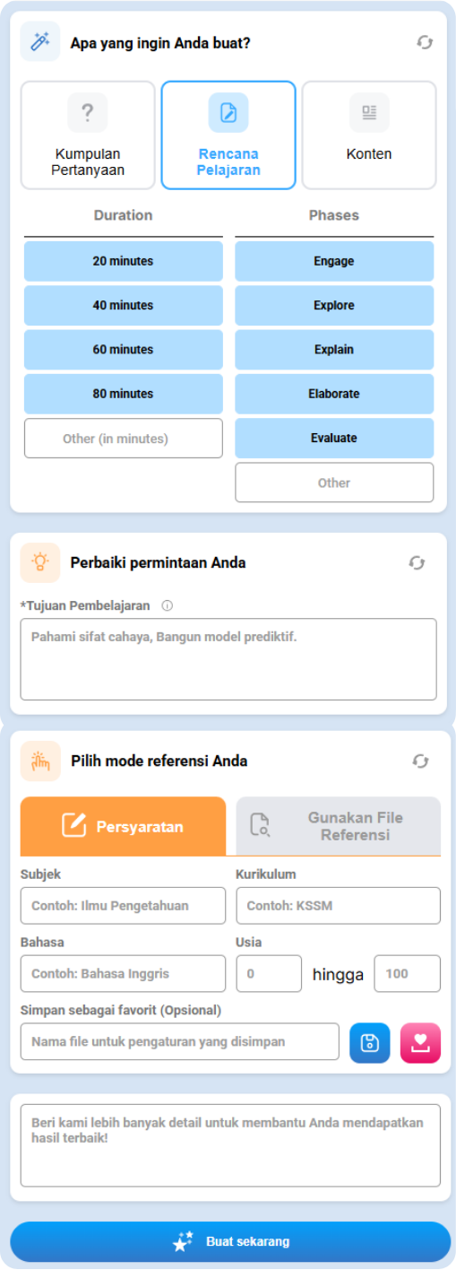Image resolution: width=456 pixels, height=1270 pixels.
Task: Click the info icon beside Tujuan Pembelajaran
Action: click(167, 605)
